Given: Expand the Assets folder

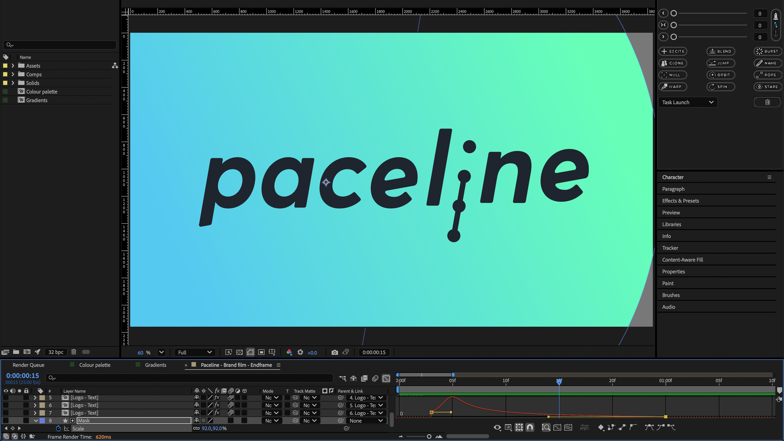Looking at the screenshot, I should pos(13,66).
